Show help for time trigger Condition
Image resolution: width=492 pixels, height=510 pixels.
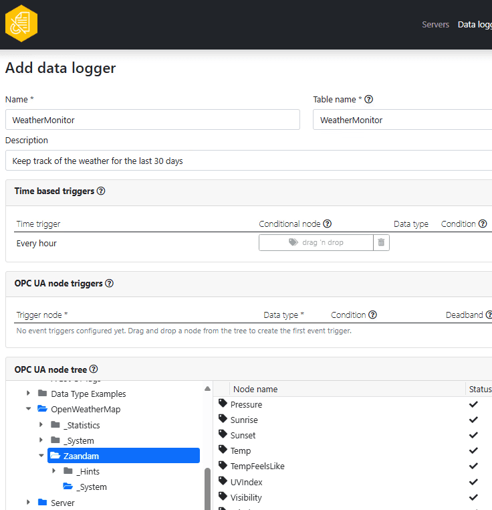pos(483,224)
